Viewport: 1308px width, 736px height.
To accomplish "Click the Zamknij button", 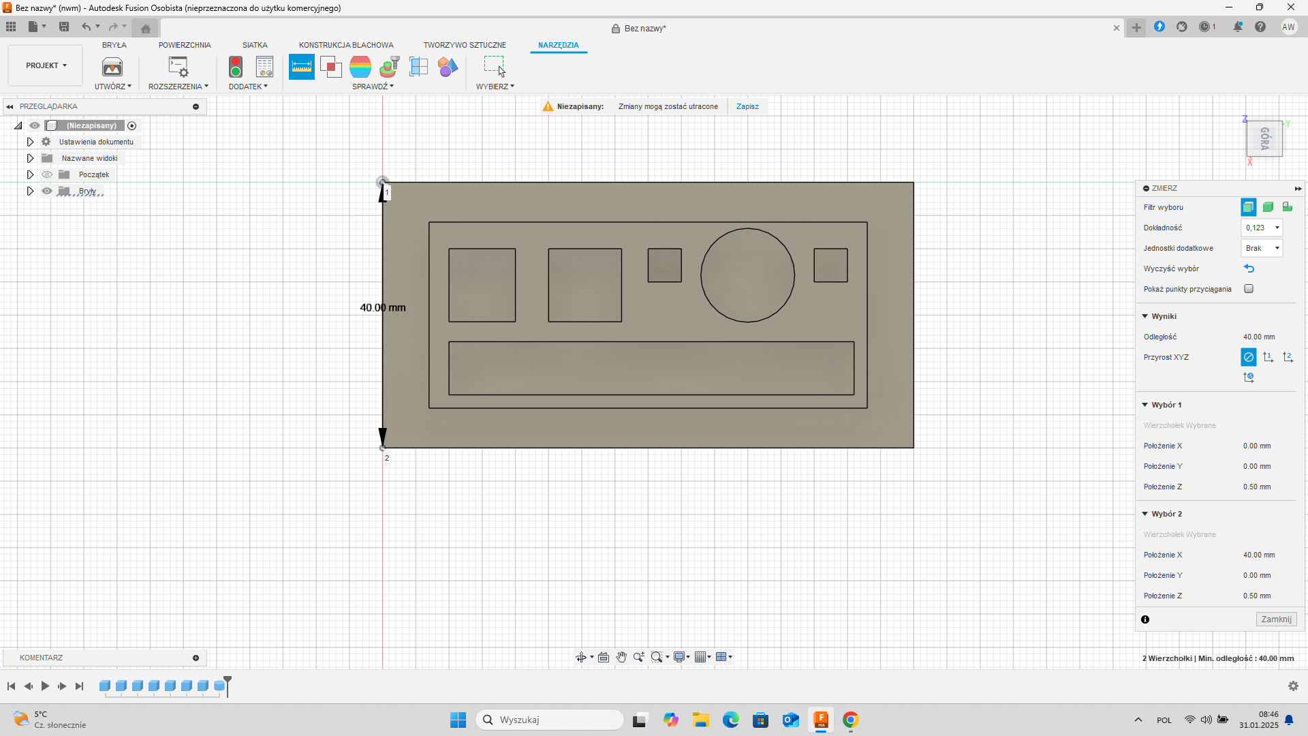I will [1276, 619].
